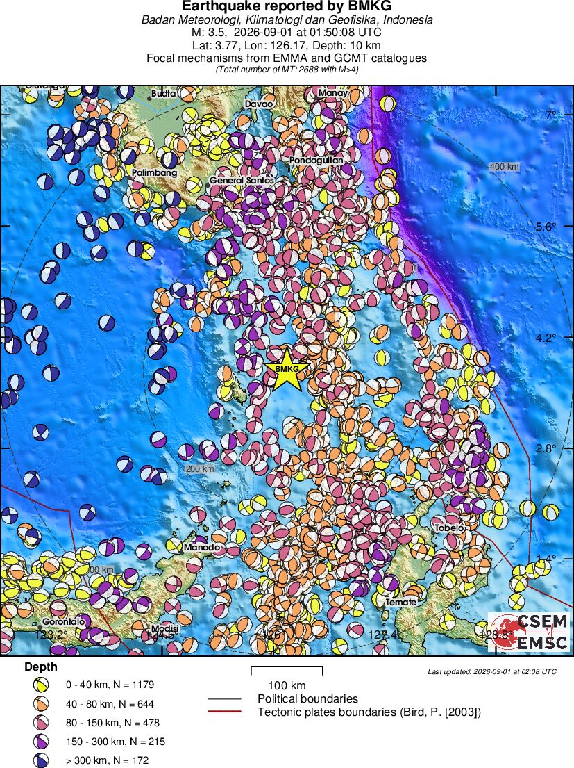This screenshot has width=574, height=768.
Task: Select the orange 40 - 80 km legend icon
Action: pyautogui.click(x=40, y=704)
